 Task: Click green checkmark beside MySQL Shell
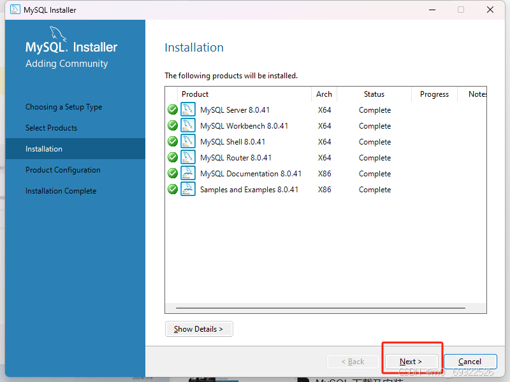click(173, 141)
